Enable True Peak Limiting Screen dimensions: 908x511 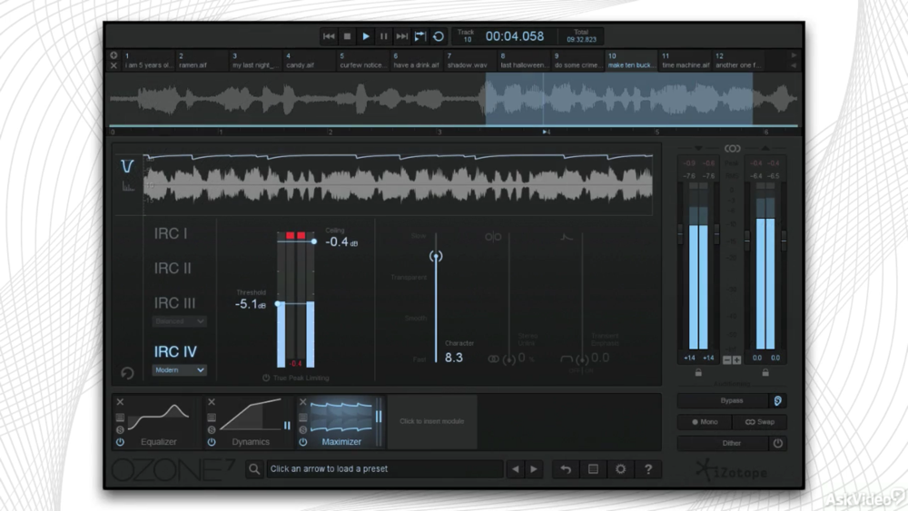[x=267, y=378]
